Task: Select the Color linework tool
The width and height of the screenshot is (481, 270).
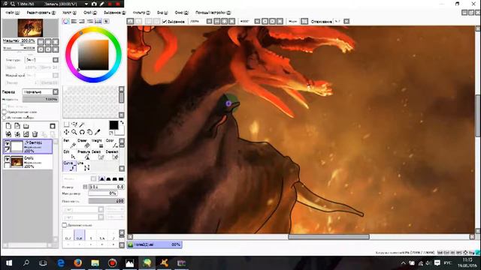Action: (112, 143)
